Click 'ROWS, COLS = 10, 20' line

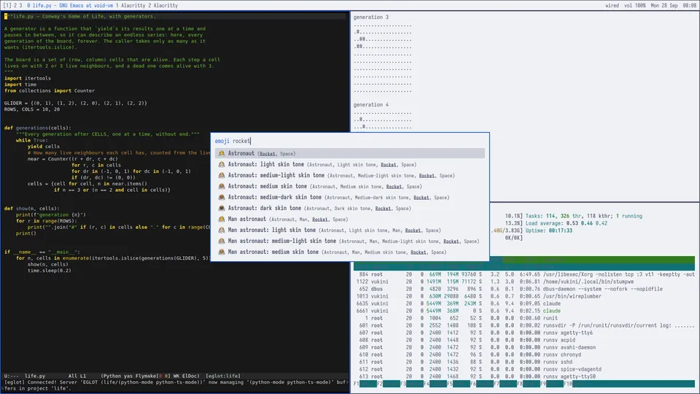tap(32, 109)
